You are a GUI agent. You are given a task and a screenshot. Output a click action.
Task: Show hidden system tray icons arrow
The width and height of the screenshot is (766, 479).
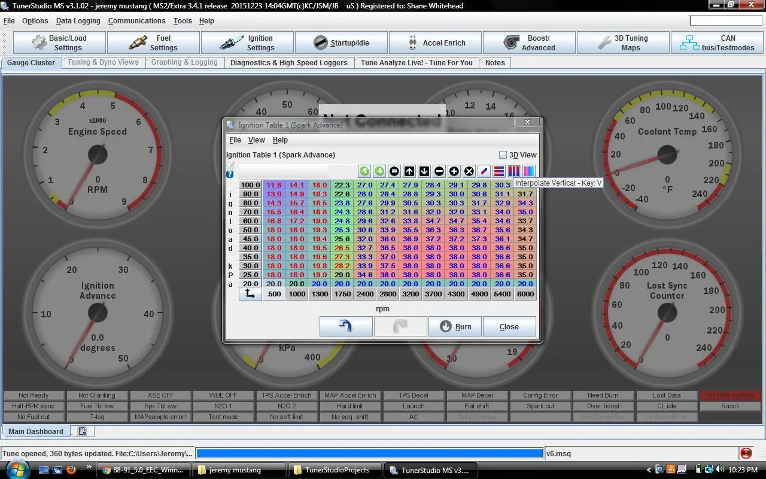(649, 470)
